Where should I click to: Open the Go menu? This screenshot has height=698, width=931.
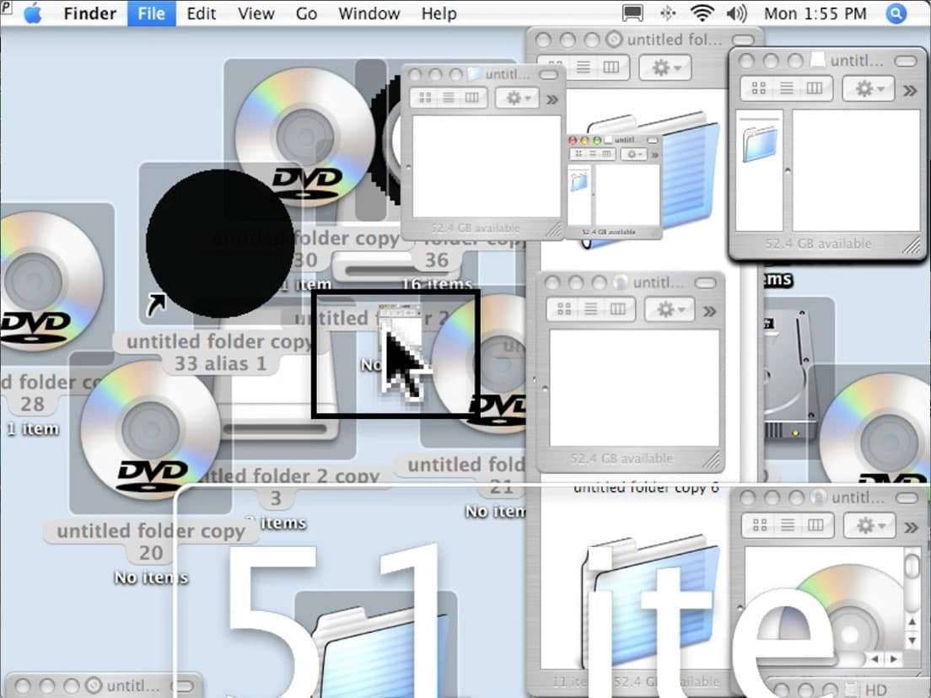click(x=306, y=13)
